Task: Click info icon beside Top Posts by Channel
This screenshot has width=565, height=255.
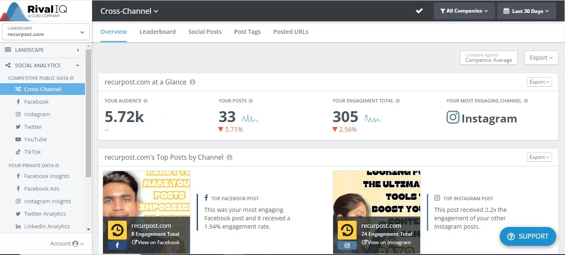Action: pyautogui.click(x=229, y=157)
